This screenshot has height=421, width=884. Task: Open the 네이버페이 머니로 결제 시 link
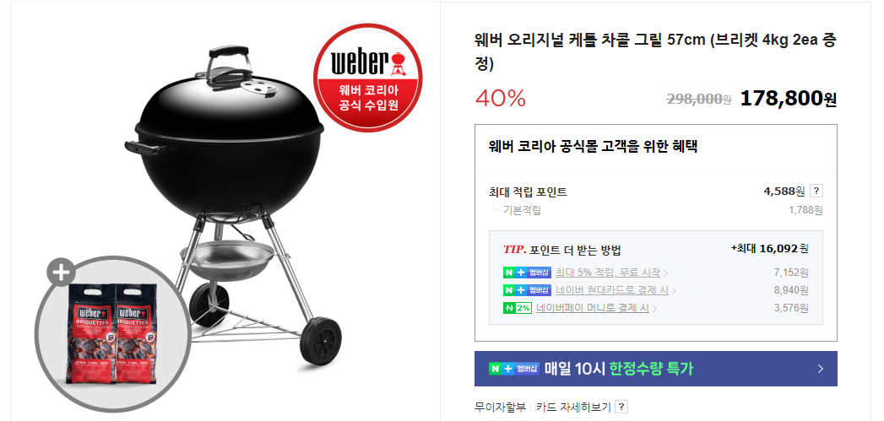coord(593,308)
